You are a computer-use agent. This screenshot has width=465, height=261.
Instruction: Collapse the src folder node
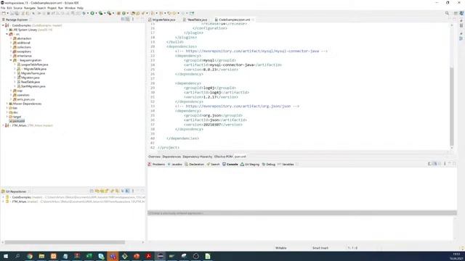[7, 34]
